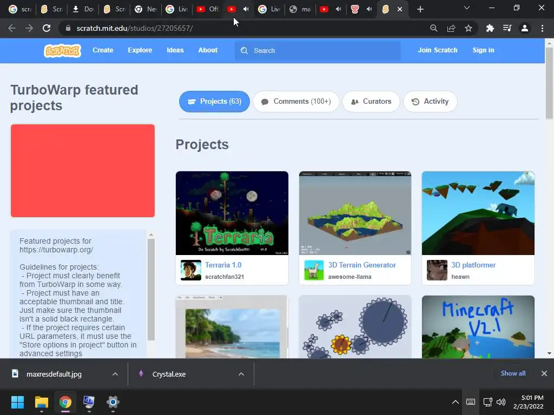Reload the page with the refresh icon
The height and width of the screenshot is (415, 554).
pos(47,28)
